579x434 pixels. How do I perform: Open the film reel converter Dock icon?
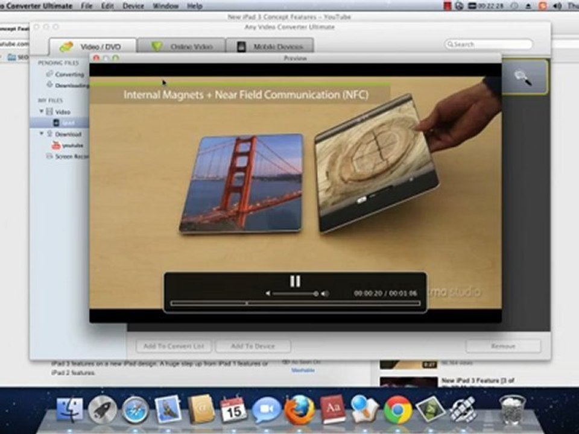pos(463,409)
